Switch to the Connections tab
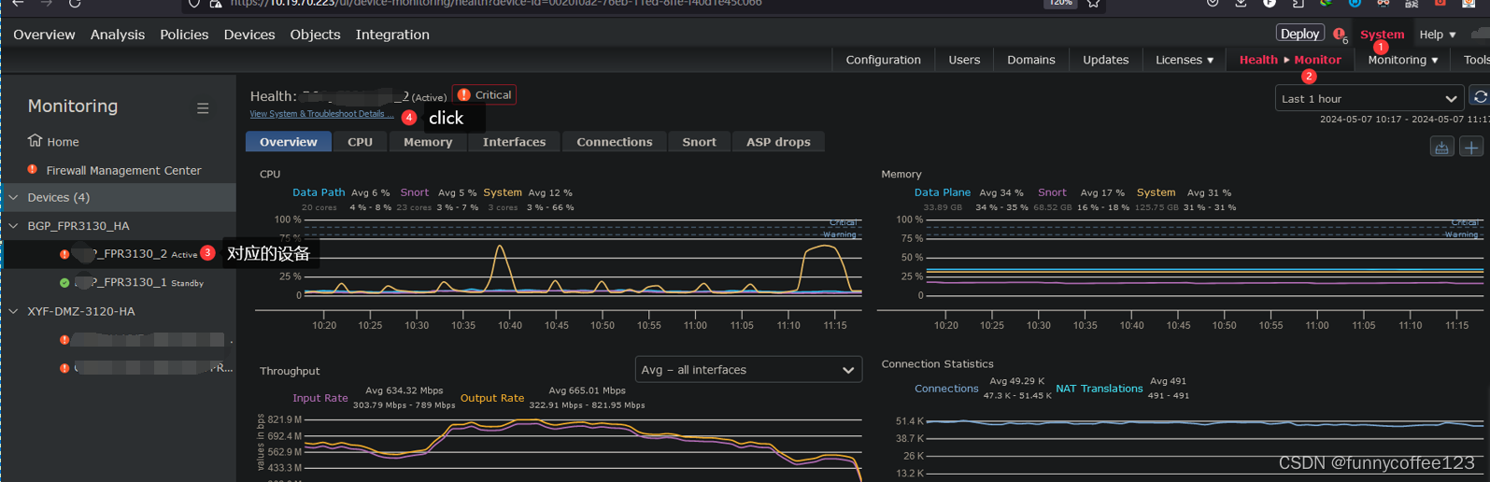The width and height of the screenshot is (1490, 482). click(x=615, y=142)
